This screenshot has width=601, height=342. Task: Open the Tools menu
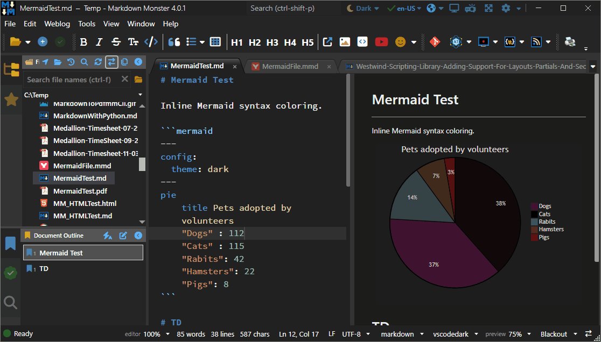point(87,24)
